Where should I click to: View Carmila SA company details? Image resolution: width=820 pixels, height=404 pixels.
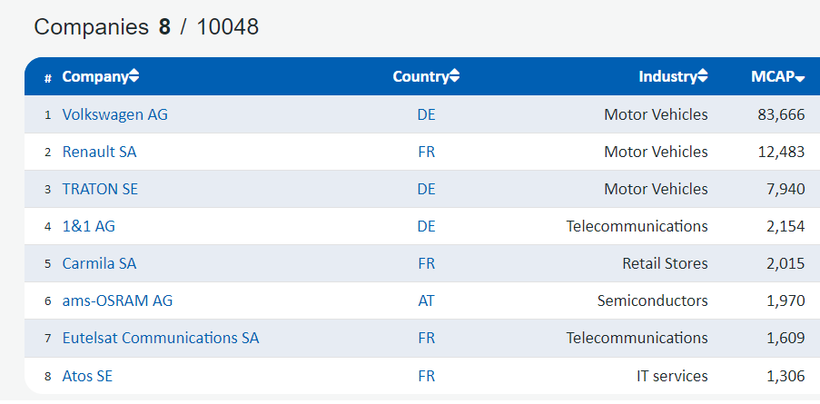pyautogui.click(x=99, y=263)
